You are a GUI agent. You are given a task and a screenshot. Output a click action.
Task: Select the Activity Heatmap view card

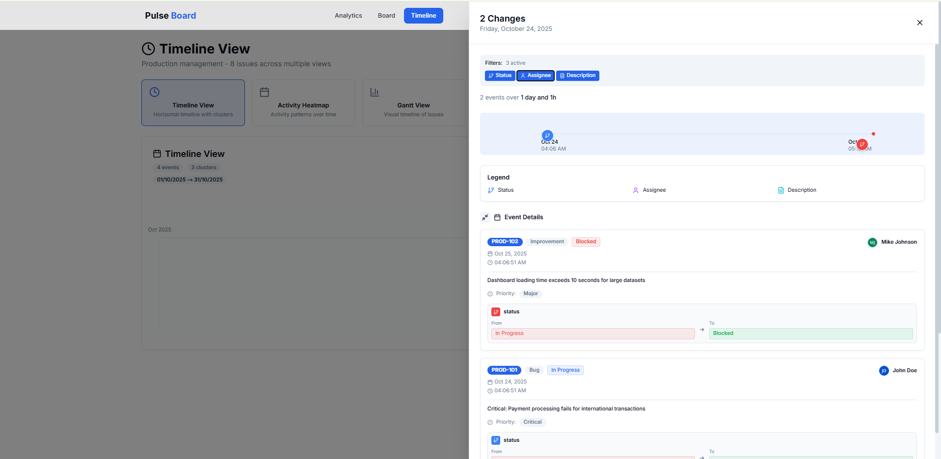(x=303, y=103)
